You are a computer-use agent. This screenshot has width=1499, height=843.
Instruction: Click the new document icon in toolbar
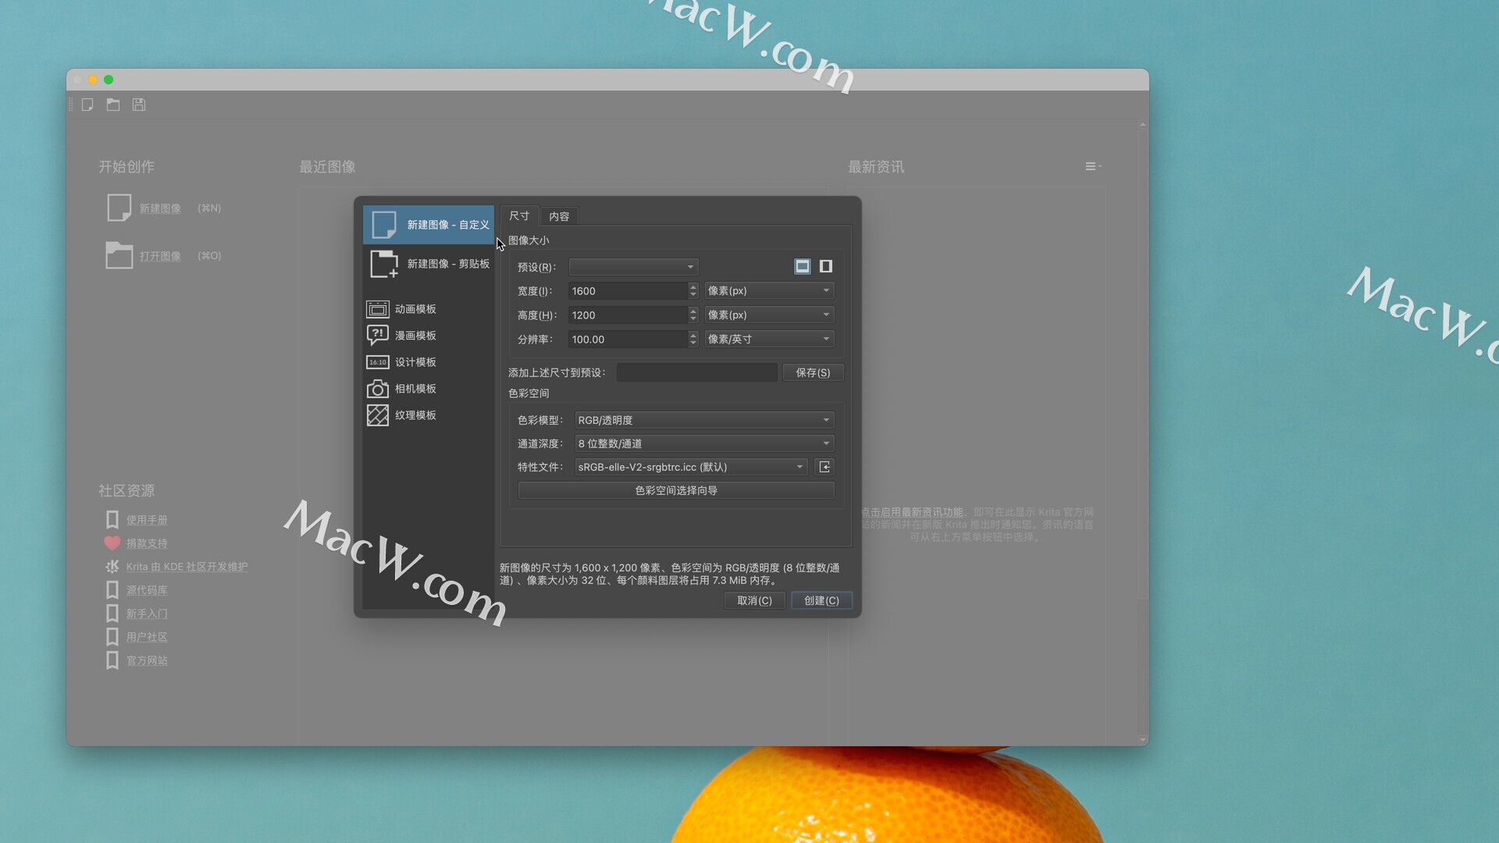87,105
